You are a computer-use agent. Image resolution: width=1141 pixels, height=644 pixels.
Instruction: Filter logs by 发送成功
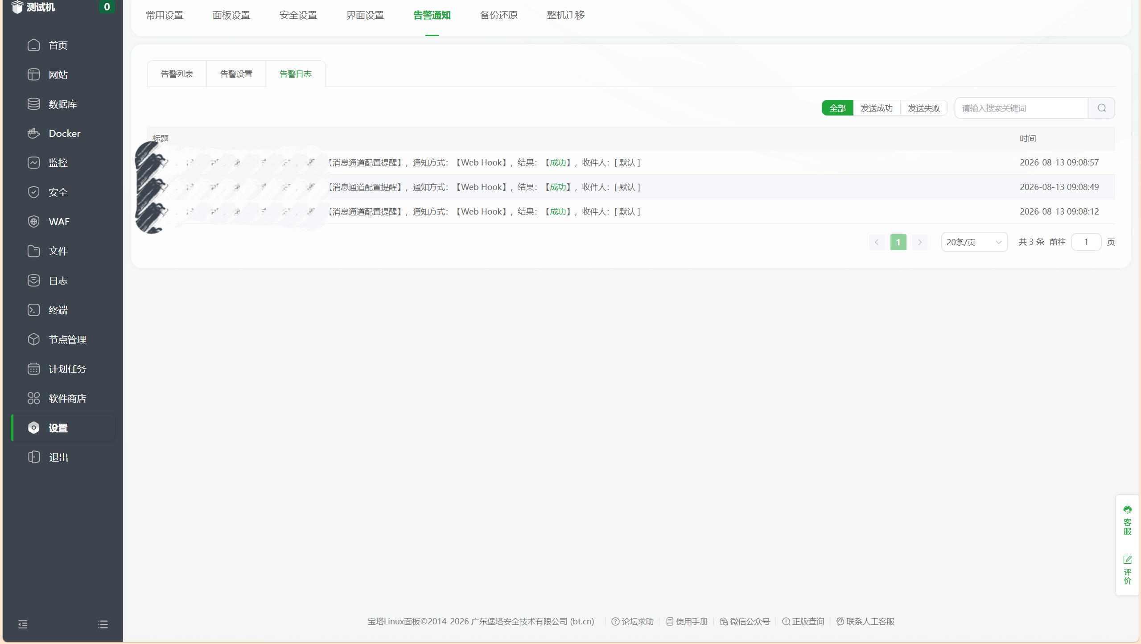click(877, 108)
